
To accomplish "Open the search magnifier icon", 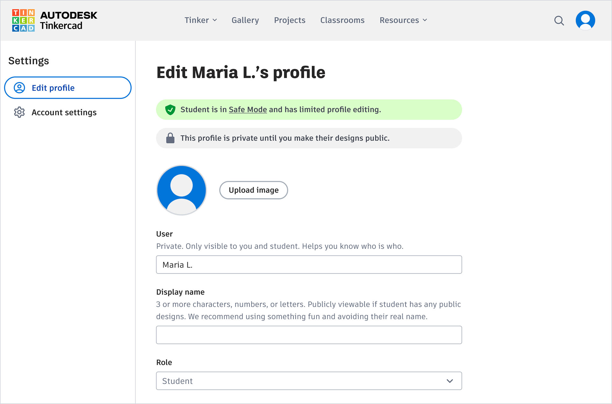I will pos(559,21).
